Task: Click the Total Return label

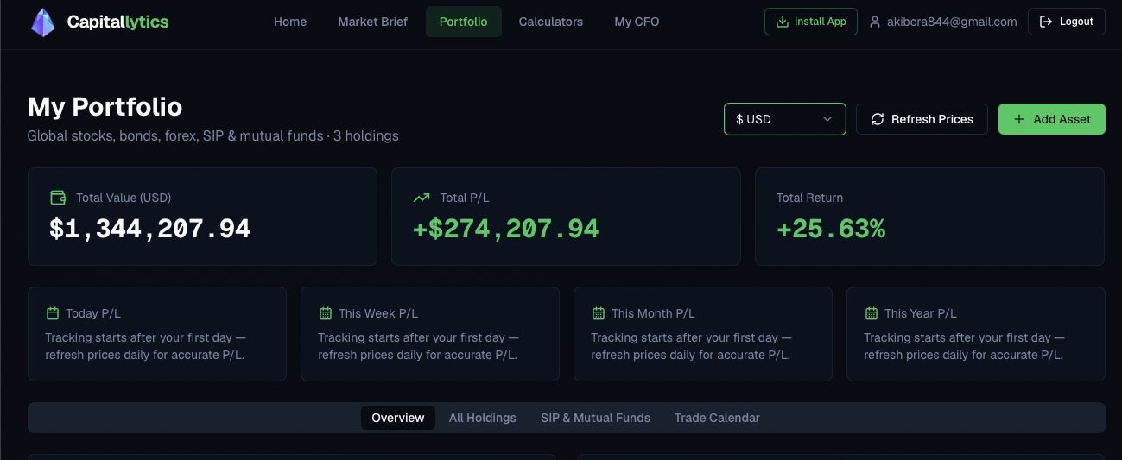Action: (809, 198)
